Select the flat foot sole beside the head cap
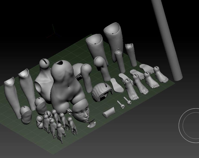 [x=117, y=85]
